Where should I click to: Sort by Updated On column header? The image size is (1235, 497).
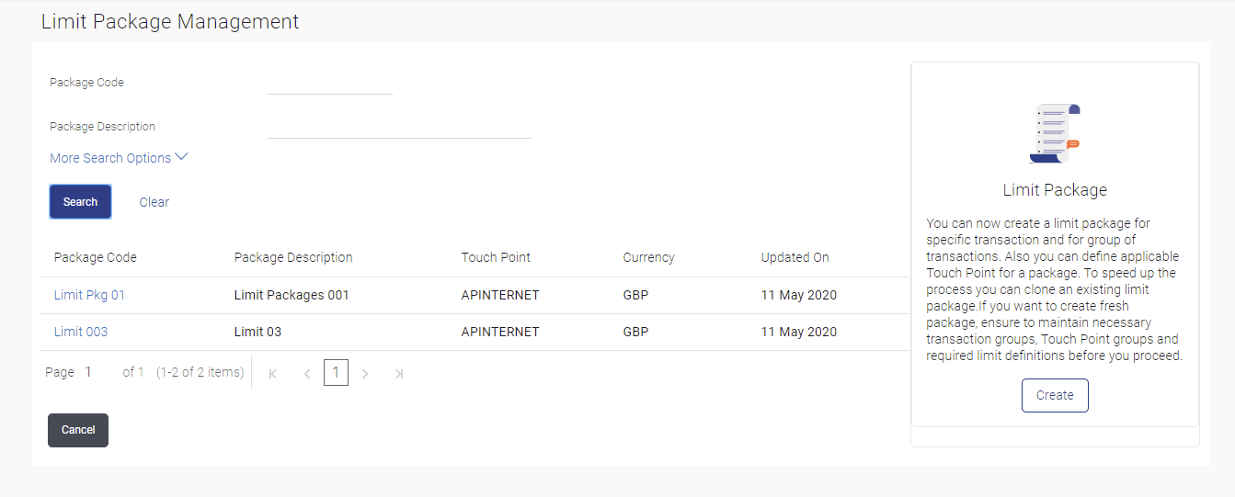(x=795, y=257)
